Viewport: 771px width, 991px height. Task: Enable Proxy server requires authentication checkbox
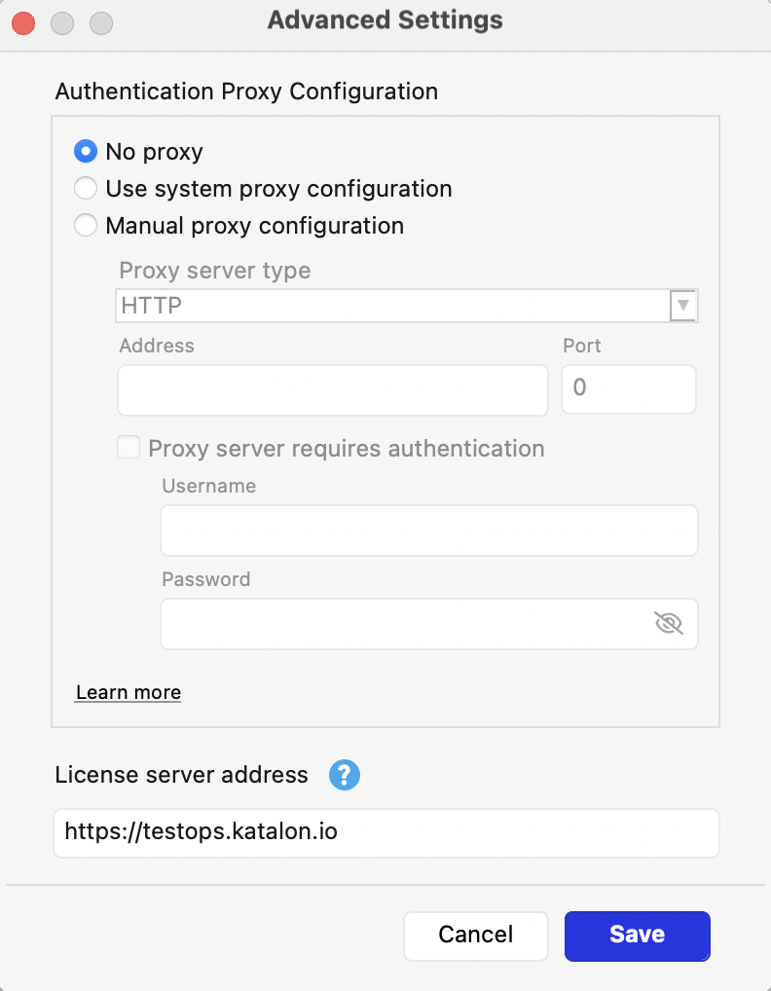[x=128, y=448]
